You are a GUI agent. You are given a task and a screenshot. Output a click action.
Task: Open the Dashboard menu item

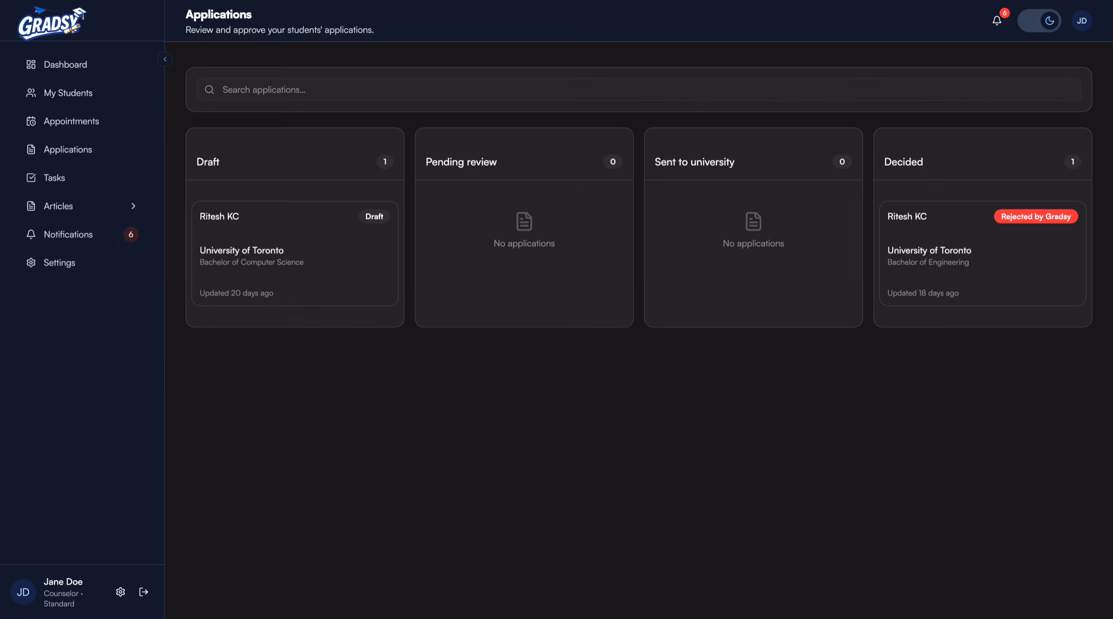click(x=82, y=65)
